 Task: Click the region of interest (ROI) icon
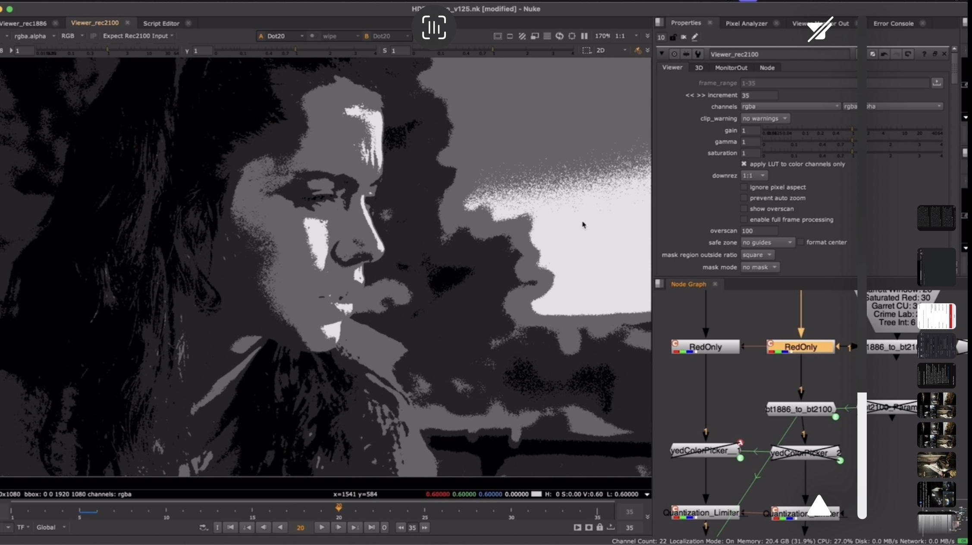coord(586,50)
